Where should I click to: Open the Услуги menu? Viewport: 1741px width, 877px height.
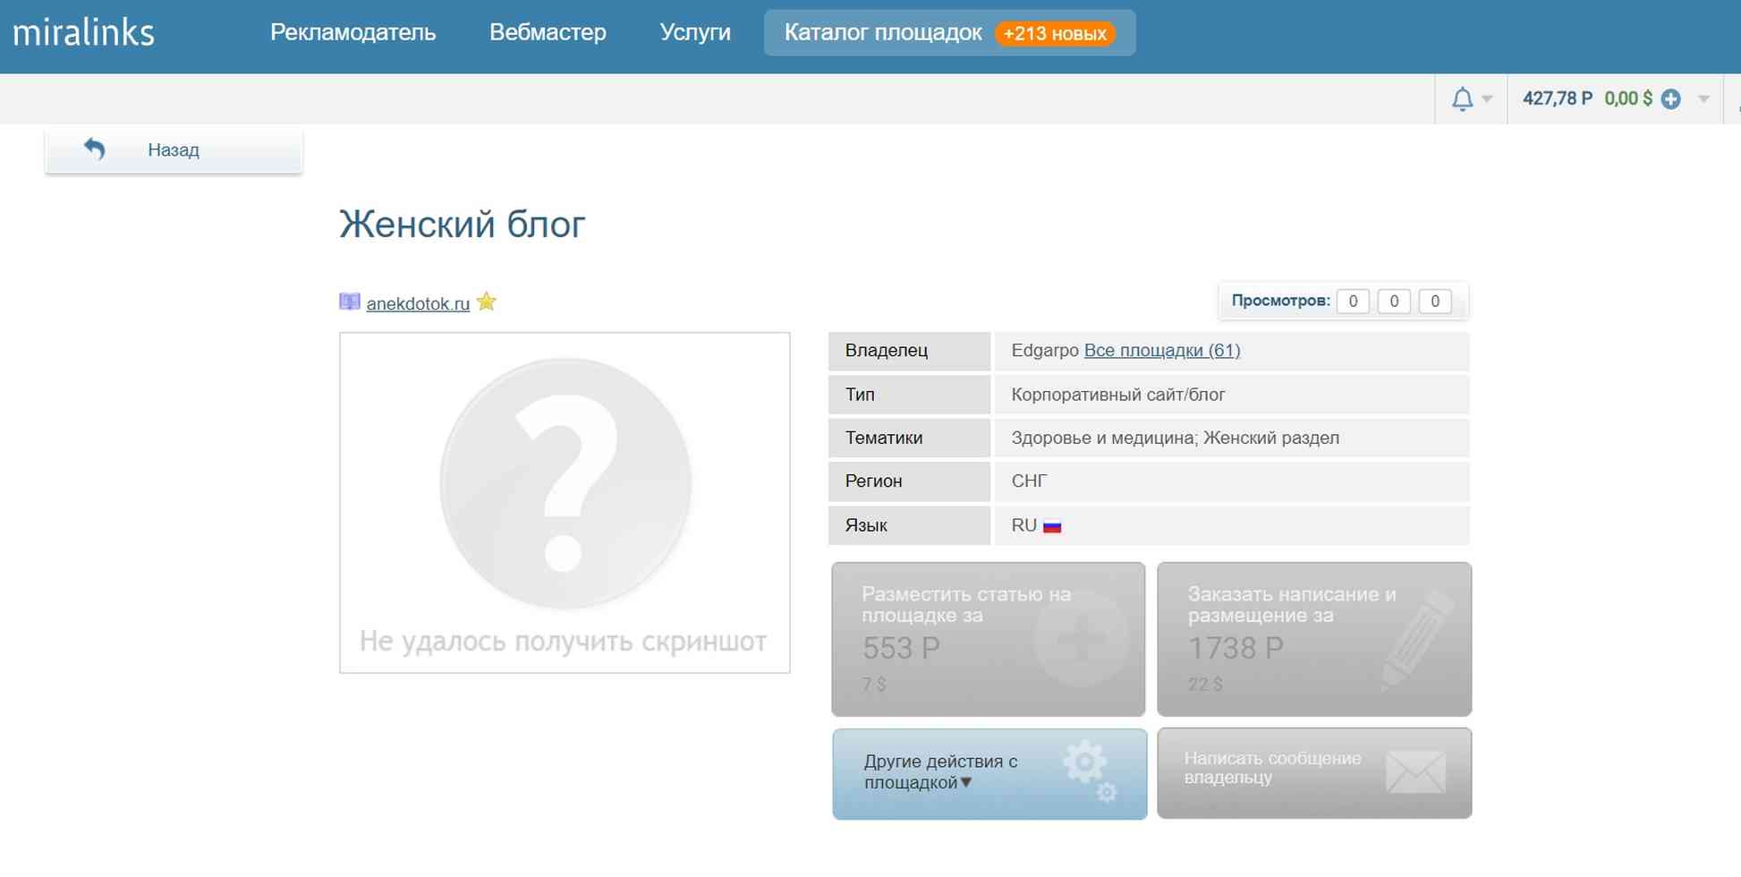(694, 33)
